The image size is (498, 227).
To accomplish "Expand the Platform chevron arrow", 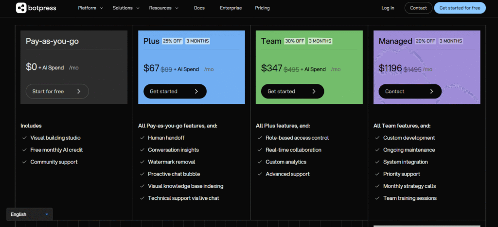I will [102, 8].
